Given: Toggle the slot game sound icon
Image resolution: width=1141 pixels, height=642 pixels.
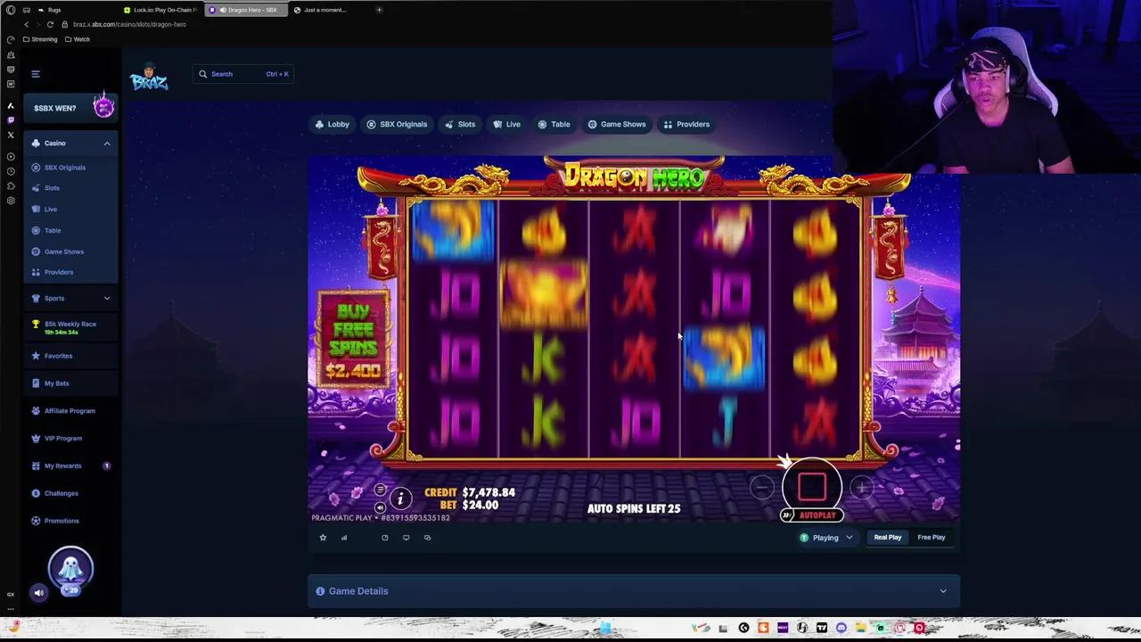Looking at the screenshot, I should 381,507.
